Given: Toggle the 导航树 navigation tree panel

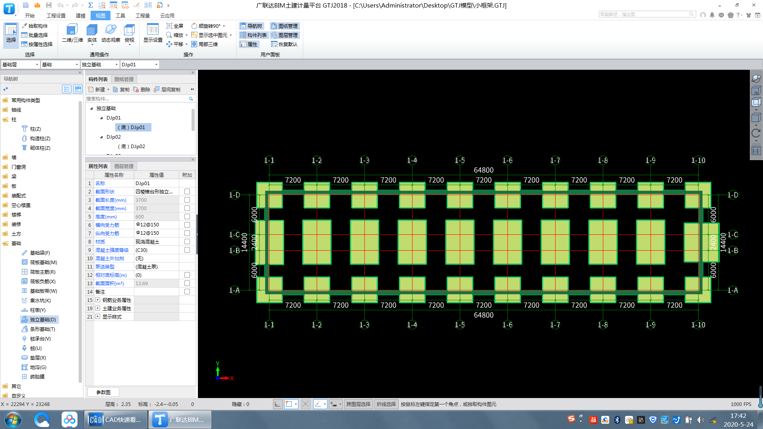Looking at the screenshot, I should coord(251,26).
